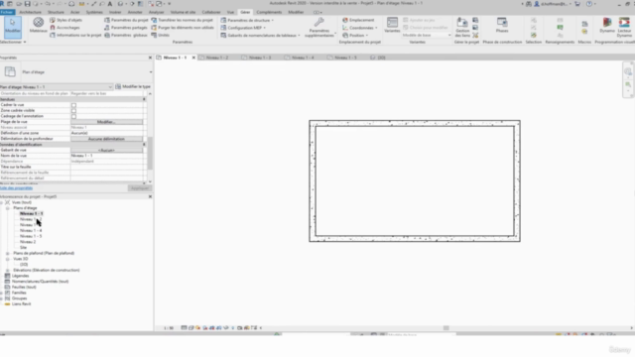Open Informations sur le projet
The image size is (635, 357).
[75, 36]
